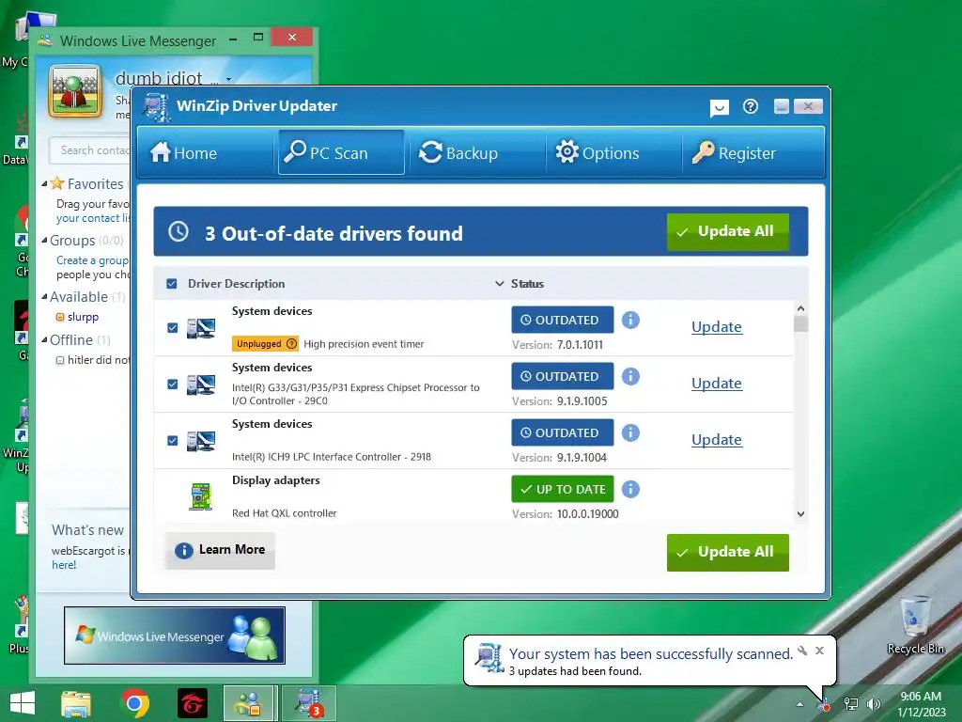
Task: Click the UP TO DATE badge for display adapter
Action: pyautogui.click(x=563, y=489)
